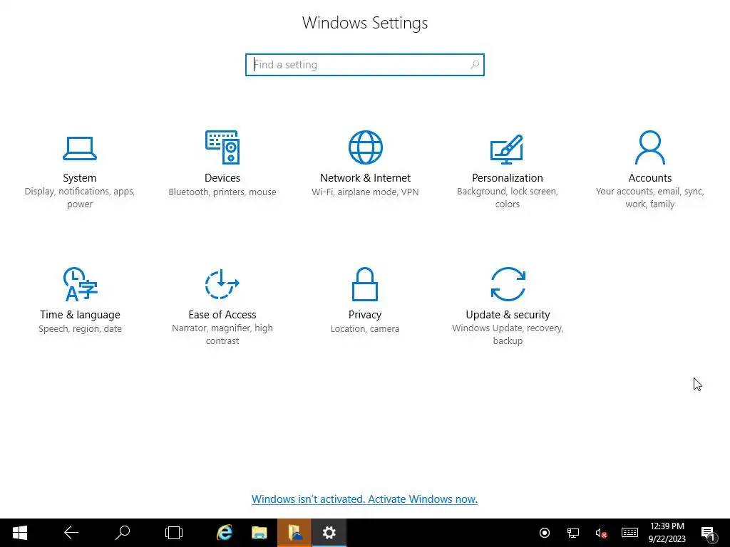The width and height of the screenshot is (730, 547).
Task: Click the Devices label
Action: [x=222, y=177]
